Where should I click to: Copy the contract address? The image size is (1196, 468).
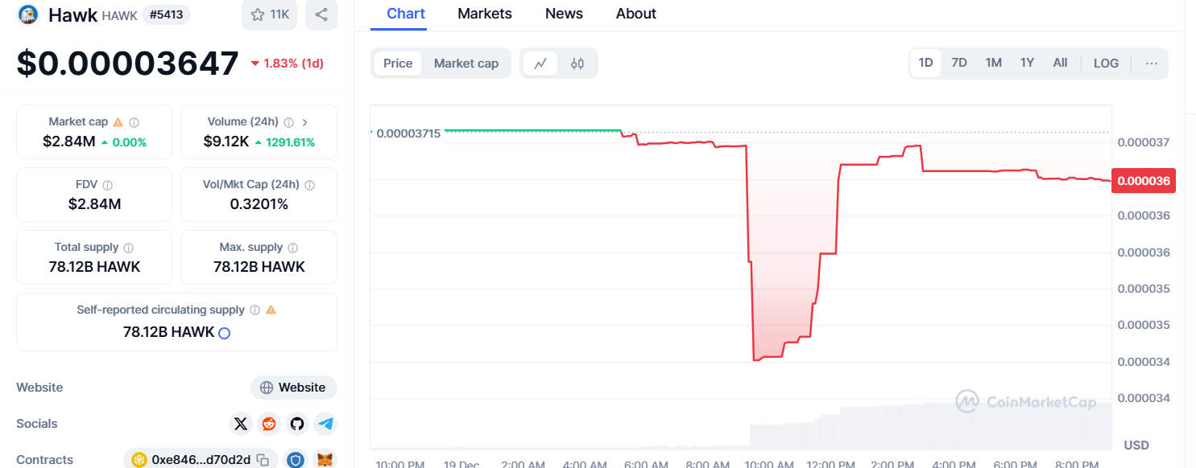pyautogui.click(x=263, y=460)
